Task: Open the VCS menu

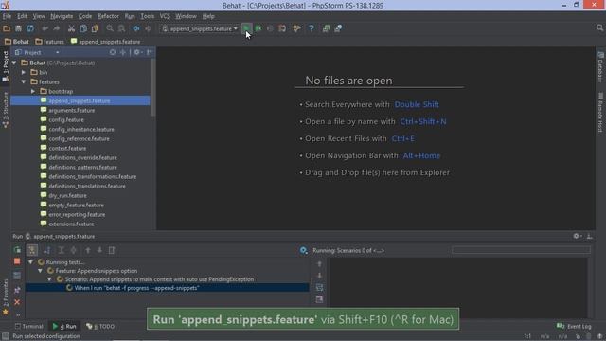Action: pos(165,16)
